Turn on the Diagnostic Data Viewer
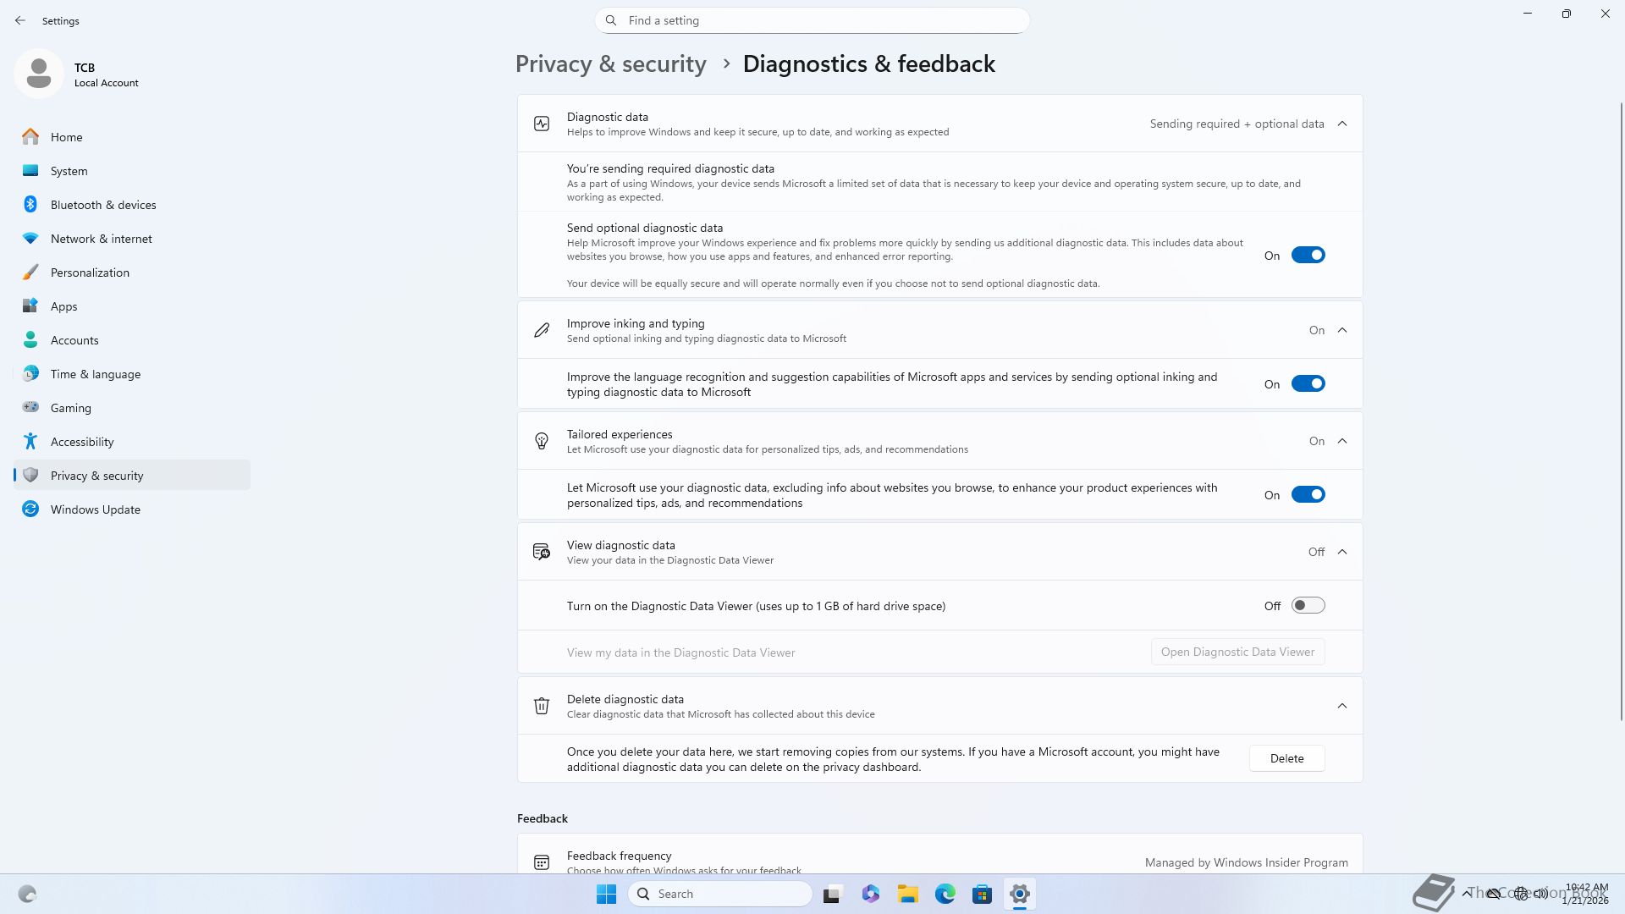This screenshot has height=914, width=1625. [1308, 606]
